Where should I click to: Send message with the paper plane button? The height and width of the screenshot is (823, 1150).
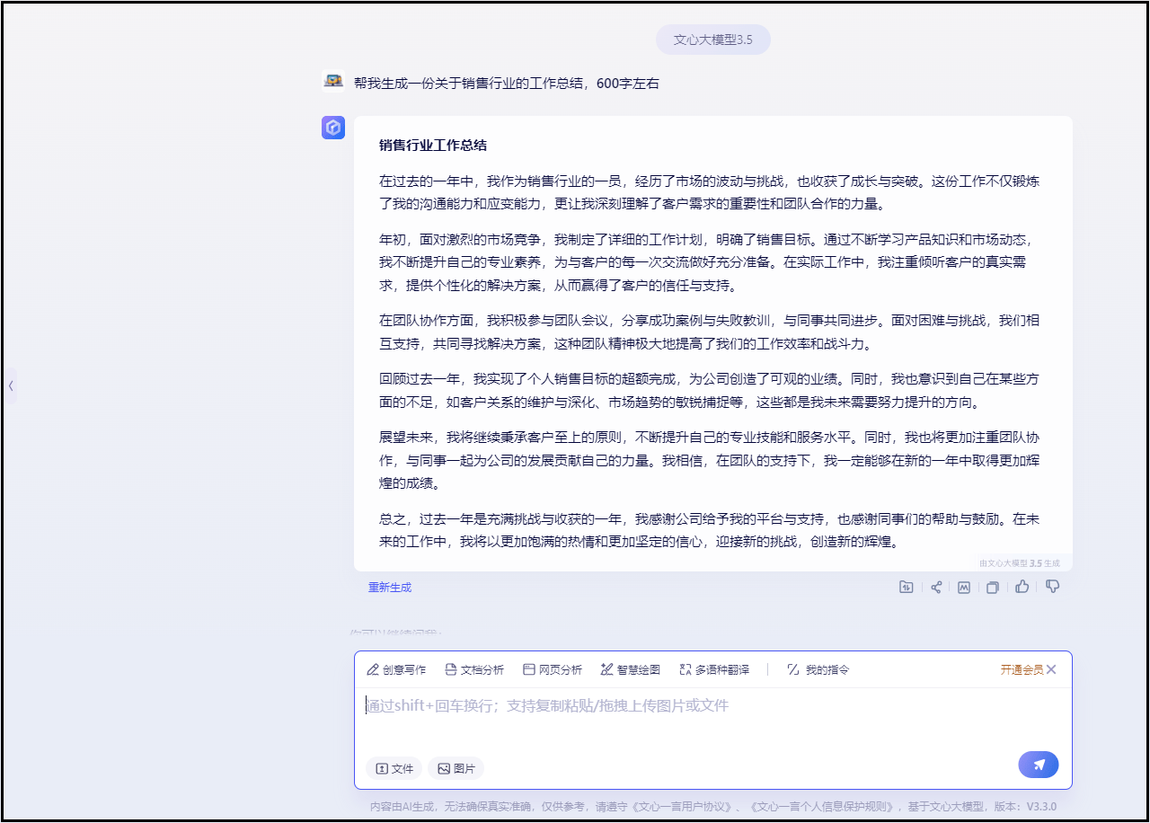(x=1039, y=765)
